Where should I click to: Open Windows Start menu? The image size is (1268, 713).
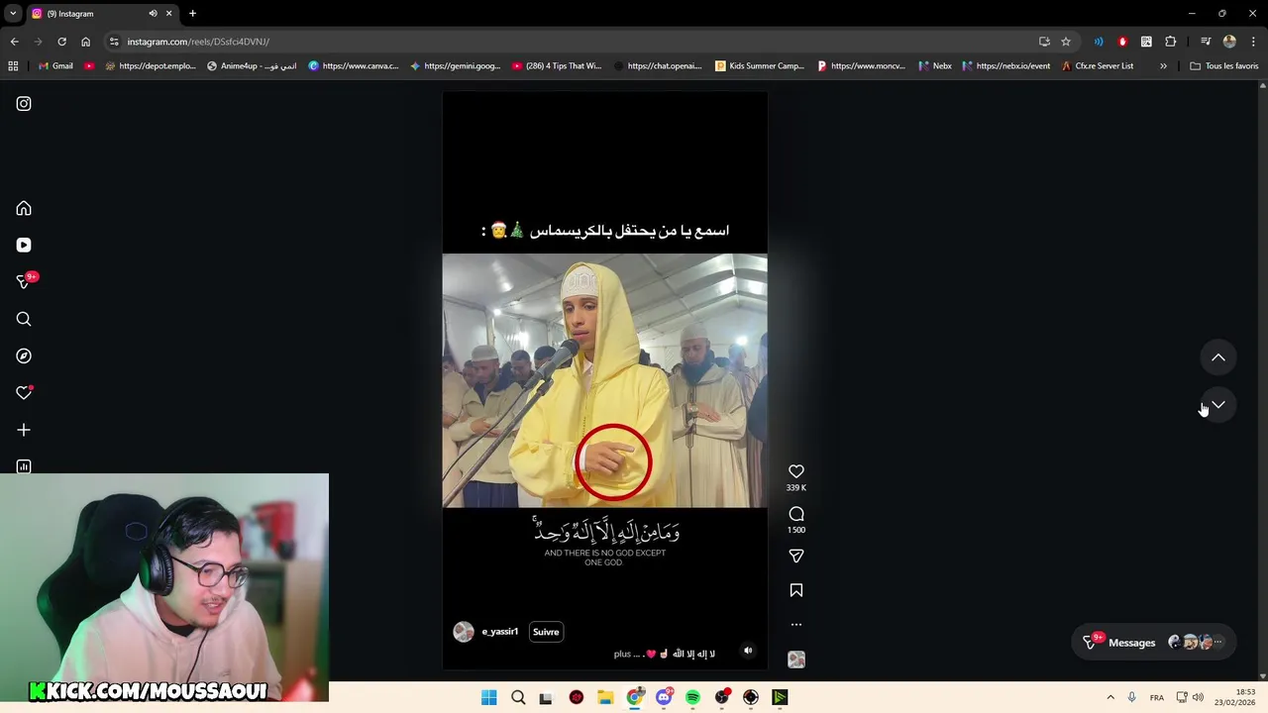[488, 698]
